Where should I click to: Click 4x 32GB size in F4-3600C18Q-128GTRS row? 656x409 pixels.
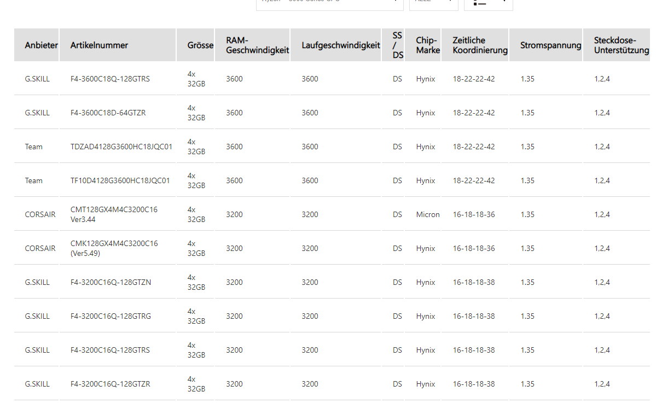tap(196, 79)
